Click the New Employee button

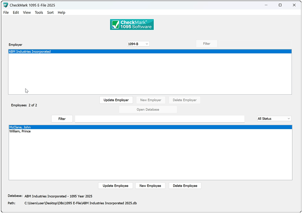point(150,186)
